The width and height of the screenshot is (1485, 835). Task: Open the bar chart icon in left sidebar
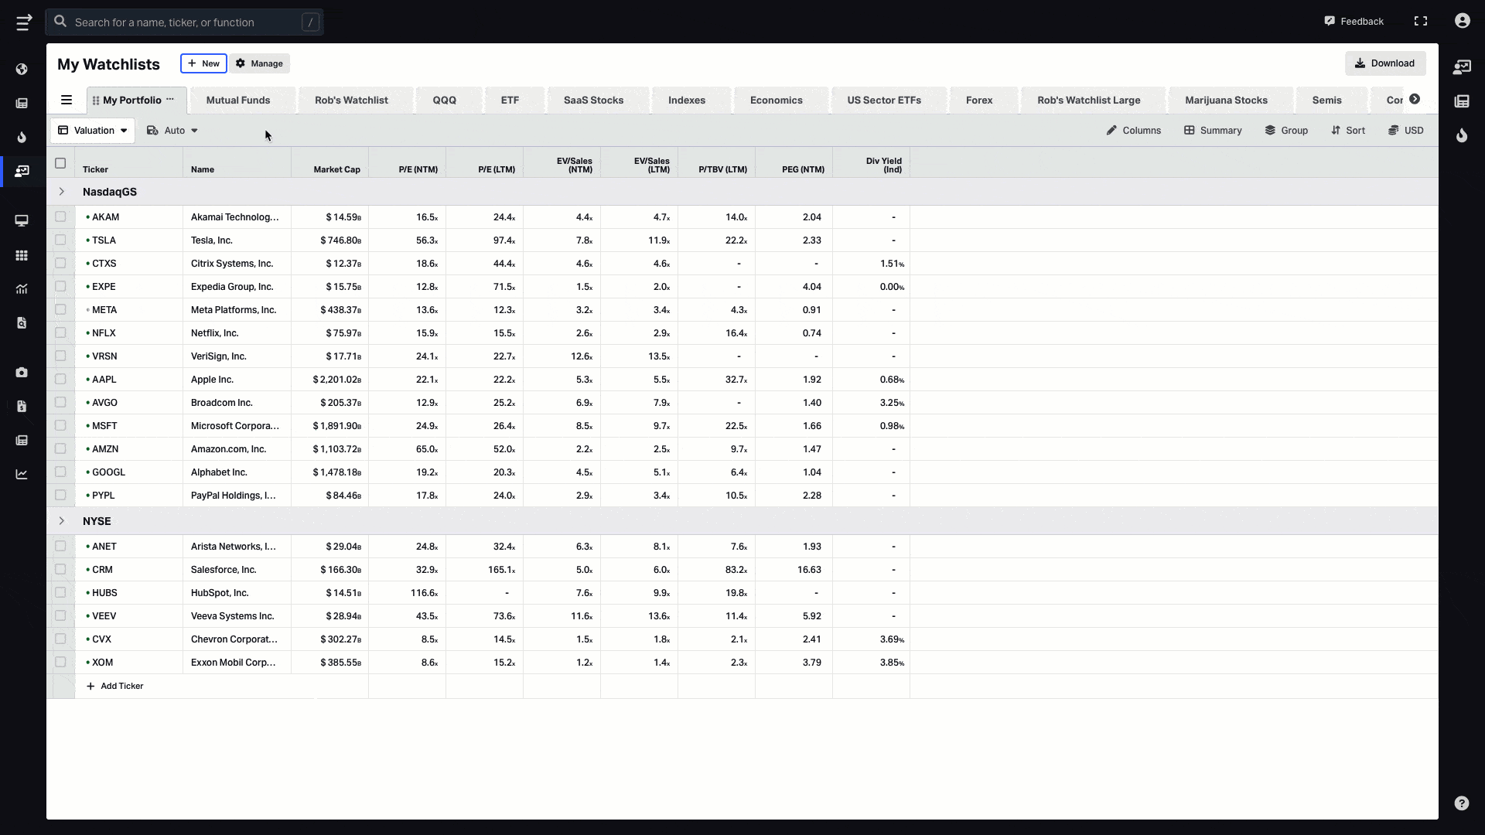point(22,289)
